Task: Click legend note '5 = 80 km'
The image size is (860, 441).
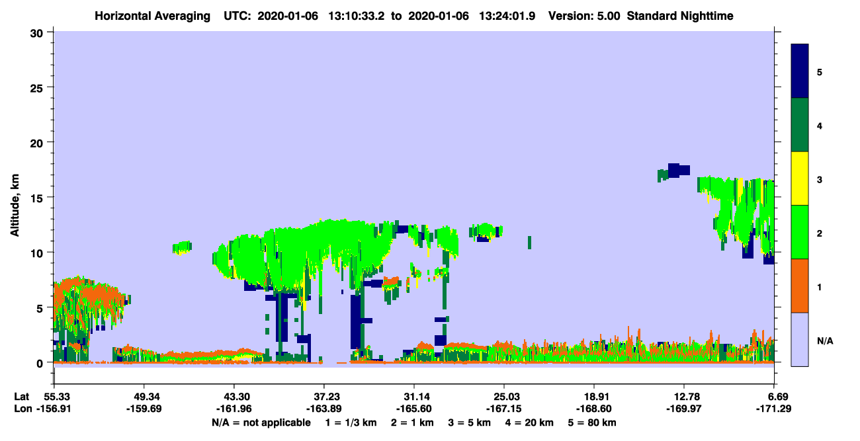Action: pyautogui.click(x=593, y=422)
